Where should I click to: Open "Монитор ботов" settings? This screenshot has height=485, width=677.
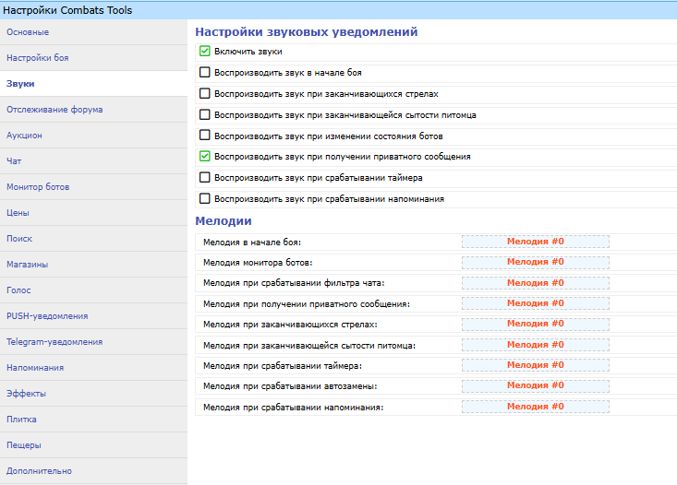tap(38, 187)
